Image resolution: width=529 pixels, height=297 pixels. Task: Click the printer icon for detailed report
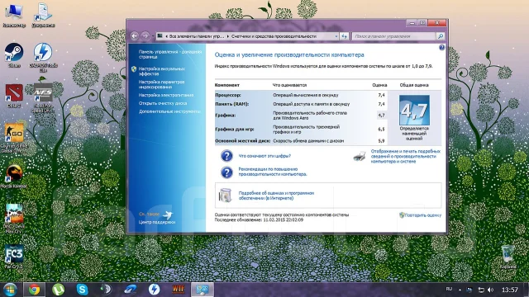click(x=360, y=156)
